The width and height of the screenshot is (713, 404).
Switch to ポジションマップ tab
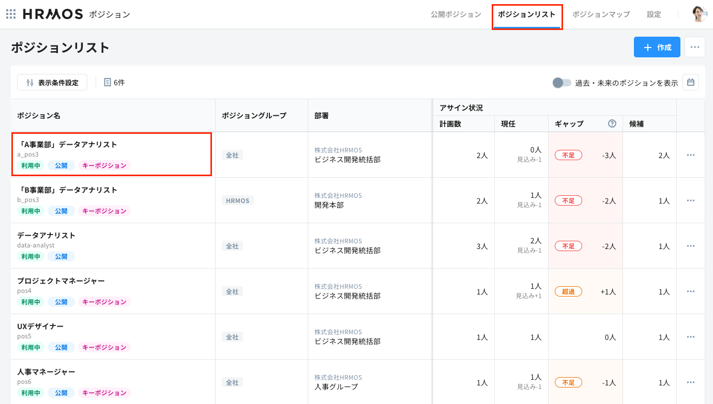tap(601, 14)
